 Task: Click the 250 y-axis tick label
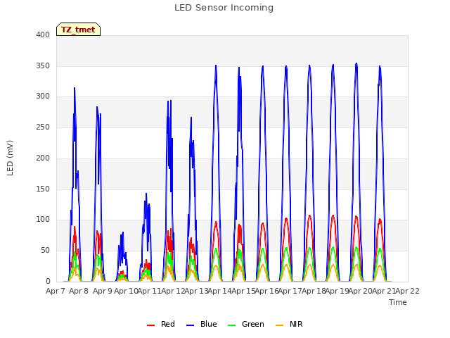coord(43,127)
